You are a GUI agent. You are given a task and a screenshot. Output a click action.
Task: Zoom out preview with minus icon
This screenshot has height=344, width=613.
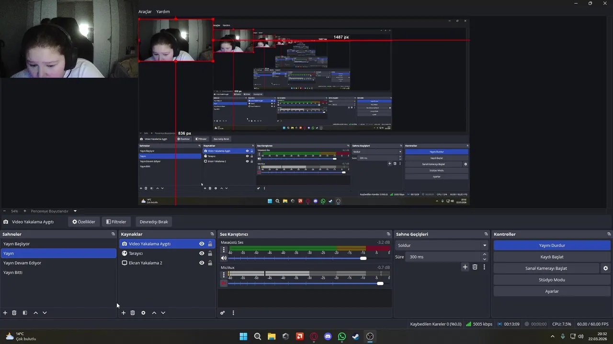point(4,211)
